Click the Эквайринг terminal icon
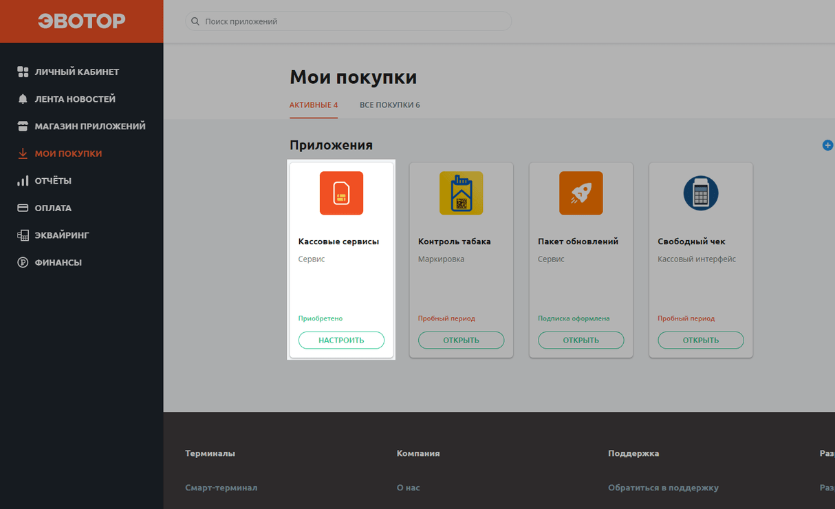 pos(23,235)
